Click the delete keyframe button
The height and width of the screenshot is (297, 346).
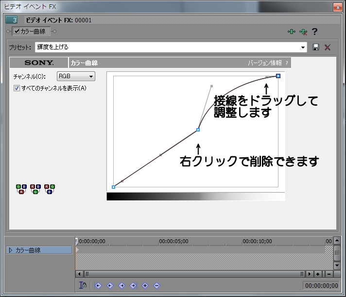tap(156, 285)
